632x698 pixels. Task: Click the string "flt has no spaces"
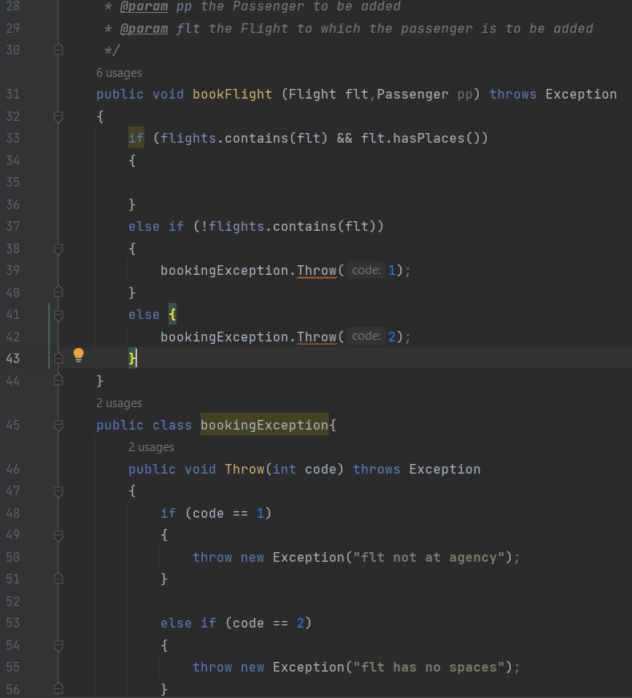429,668
